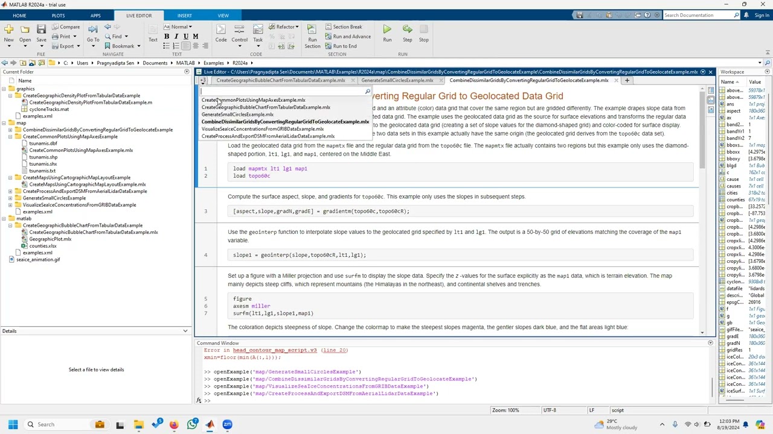Switch to CreateGeographicBubbleChartFromTabularDataExample.mlx tab
The image size is (773, 434).
point(281,80)
